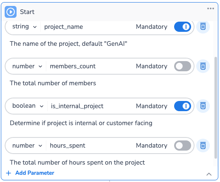Delete the members_count parameter

[203, 66]
